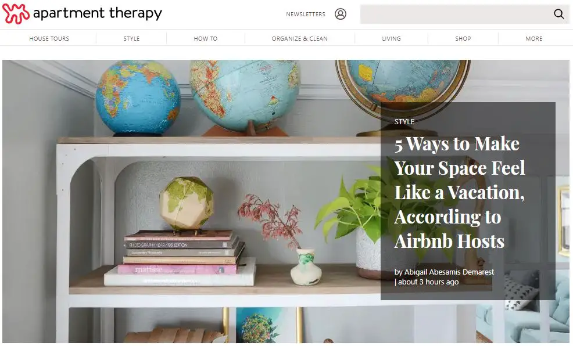The image size is (573, 346).
Task: Click the magnifying glass search icon
Action: pos(558,14)
